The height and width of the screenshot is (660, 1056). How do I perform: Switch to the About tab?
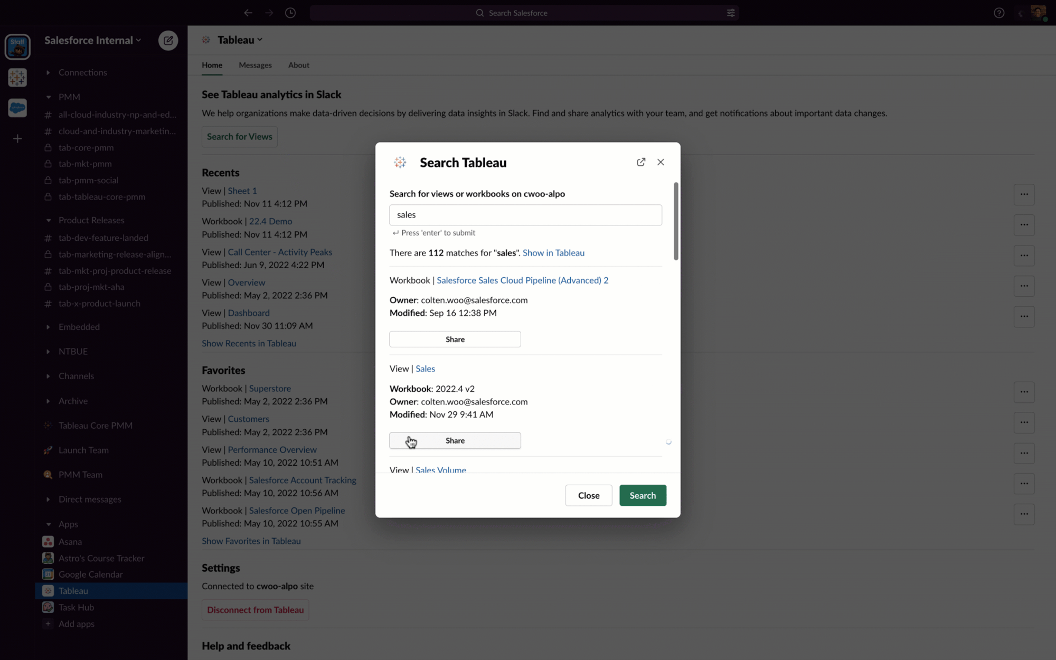click(298, 65)
